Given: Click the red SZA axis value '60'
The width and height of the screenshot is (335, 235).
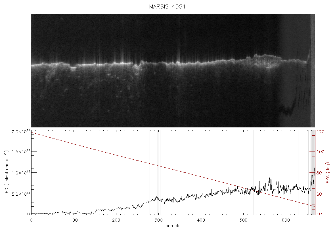Looking at the screenshot, I should (x=319, y=194).
